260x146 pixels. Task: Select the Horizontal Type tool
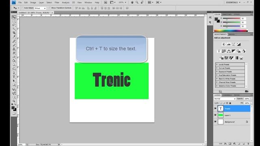(x=14, y=77)
